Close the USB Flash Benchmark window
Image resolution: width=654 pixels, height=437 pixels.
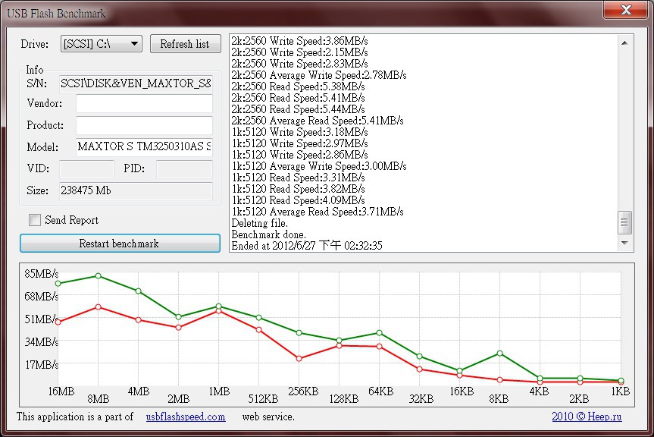625,11
